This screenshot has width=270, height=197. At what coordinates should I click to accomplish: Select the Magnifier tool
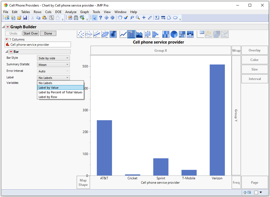(137, 17)
